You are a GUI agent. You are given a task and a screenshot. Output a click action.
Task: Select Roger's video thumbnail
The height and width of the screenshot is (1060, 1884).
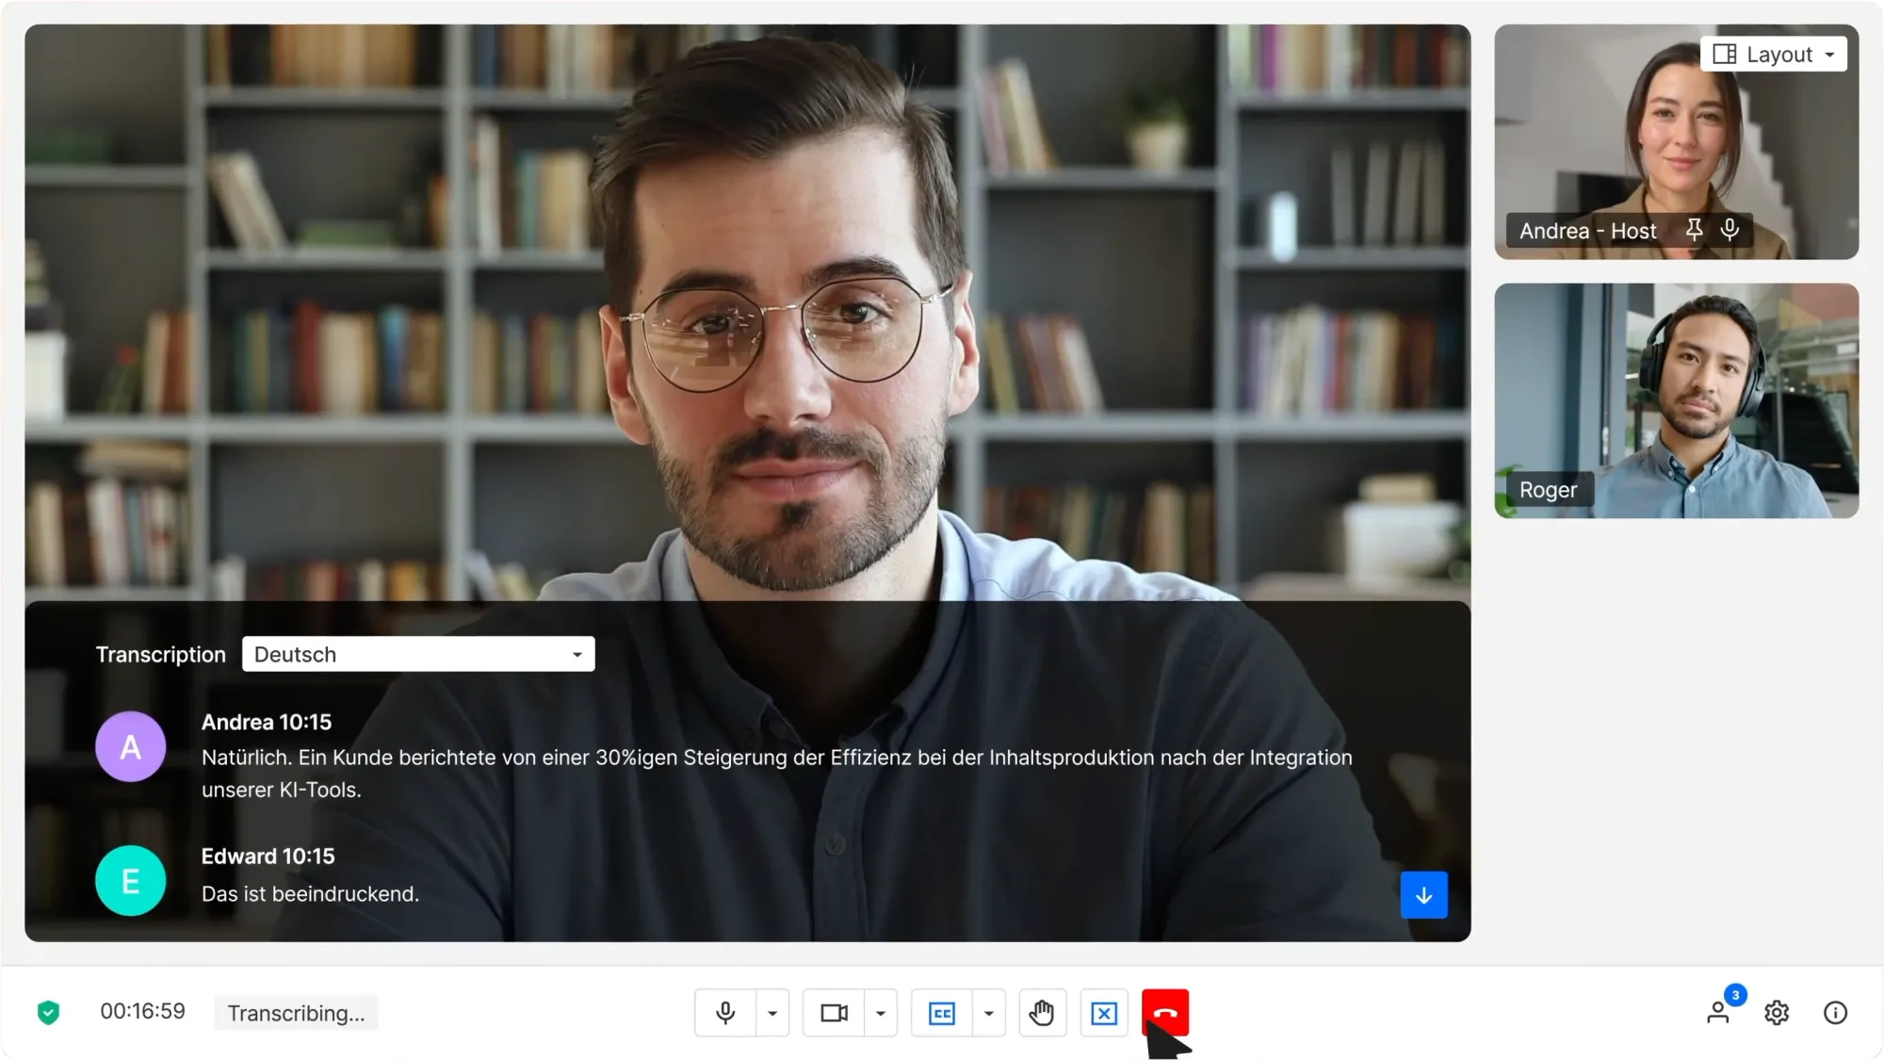(1676, 400)
